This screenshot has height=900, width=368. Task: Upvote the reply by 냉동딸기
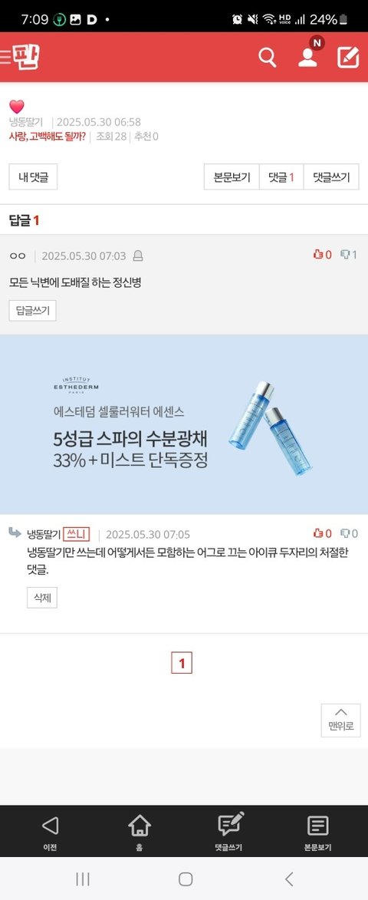pos(322,534)
